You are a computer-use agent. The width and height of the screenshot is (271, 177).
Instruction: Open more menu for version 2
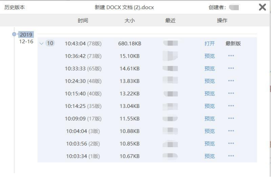coord(231,144)
